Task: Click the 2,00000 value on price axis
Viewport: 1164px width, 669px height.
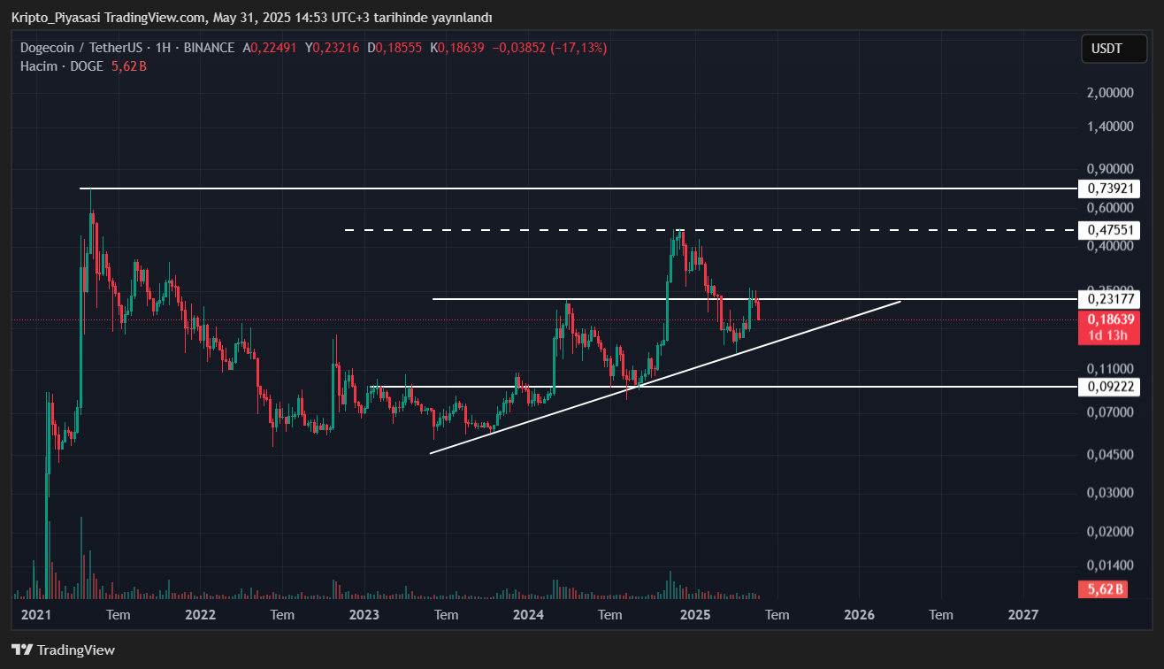Action: pos(1108,93)
